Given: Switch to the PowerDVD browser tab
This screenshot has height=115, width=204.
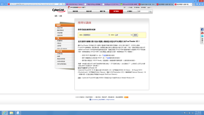Looking at the screenshot, I should point(129,4).
